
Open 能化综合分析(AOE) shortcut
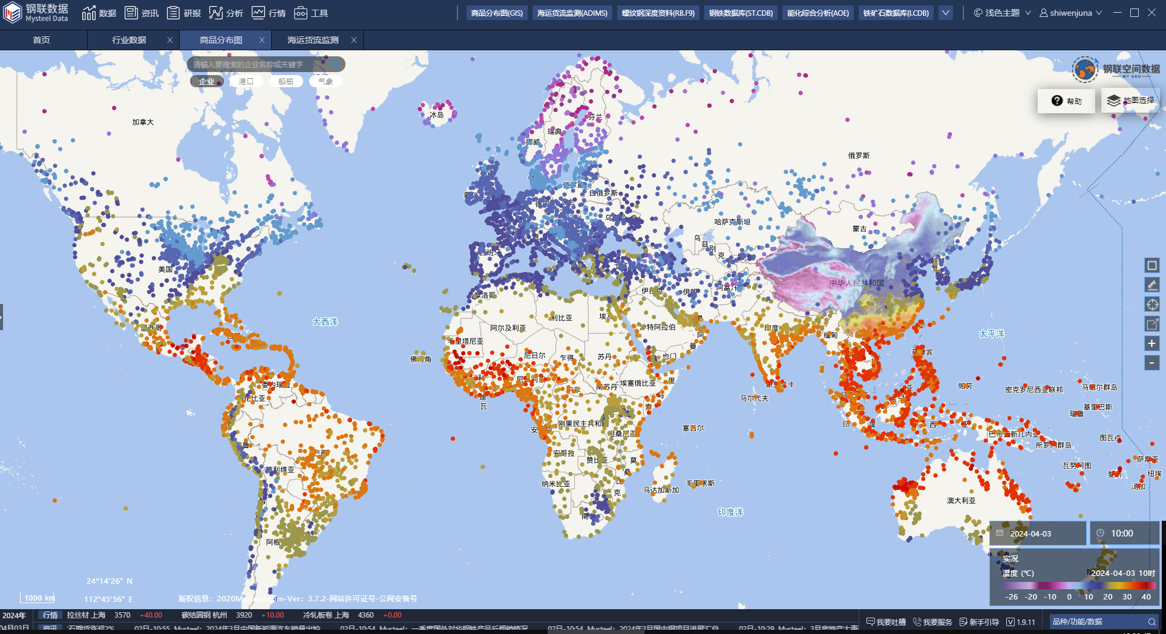818,13
